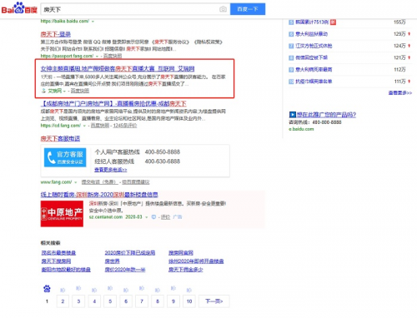The image size is (417, 318).
Task: Open related search 房天下搜房网
Action: coord(56,261)
